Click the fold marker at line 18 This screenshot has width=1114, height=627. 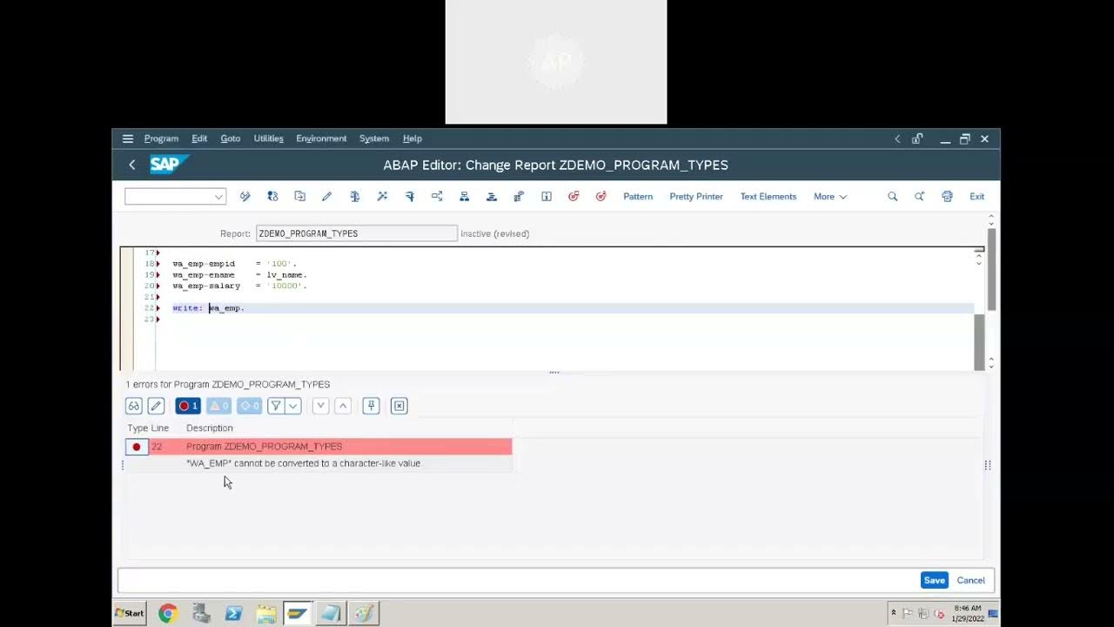pyautogui.click(x=158, y=263)
